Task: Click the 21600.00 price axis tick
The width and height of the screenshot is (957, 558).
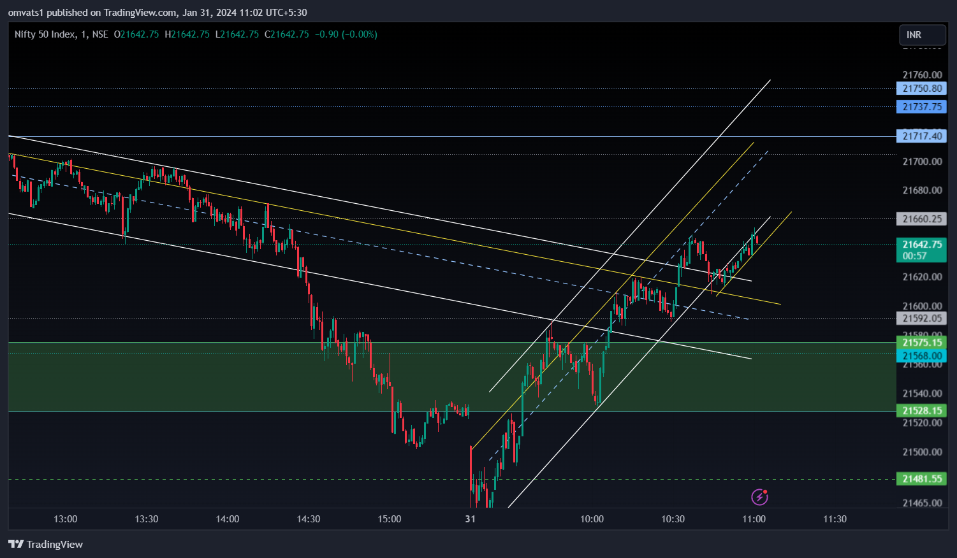Action: [922, 306]
